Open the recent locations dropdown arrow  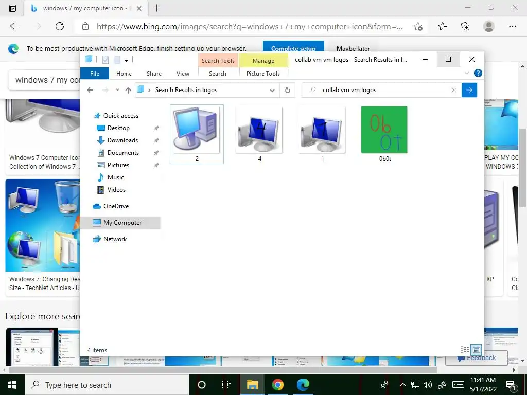[x=117, y=90]
